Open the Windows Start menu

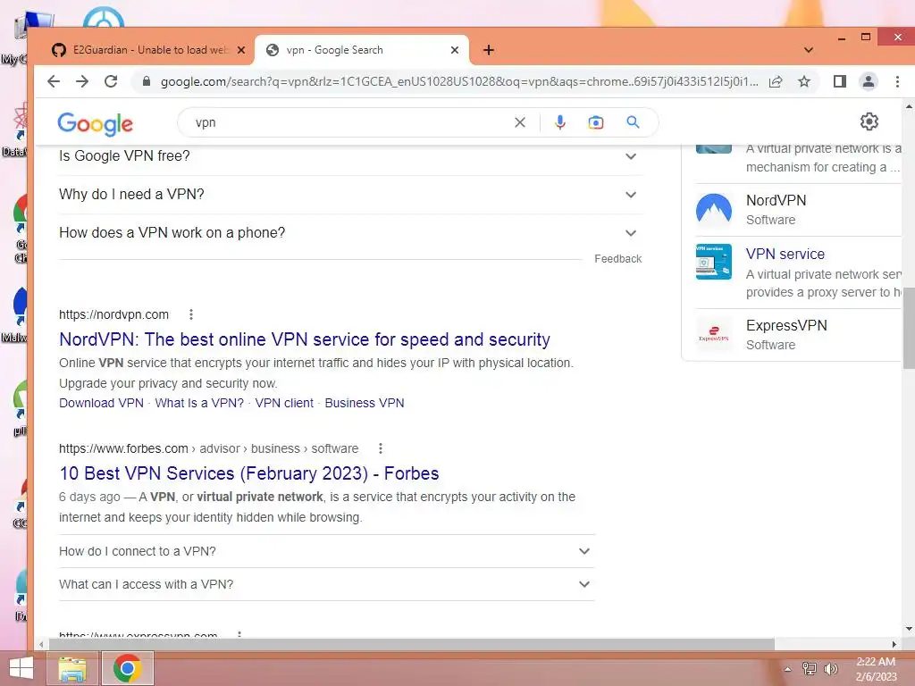point(21,668)
